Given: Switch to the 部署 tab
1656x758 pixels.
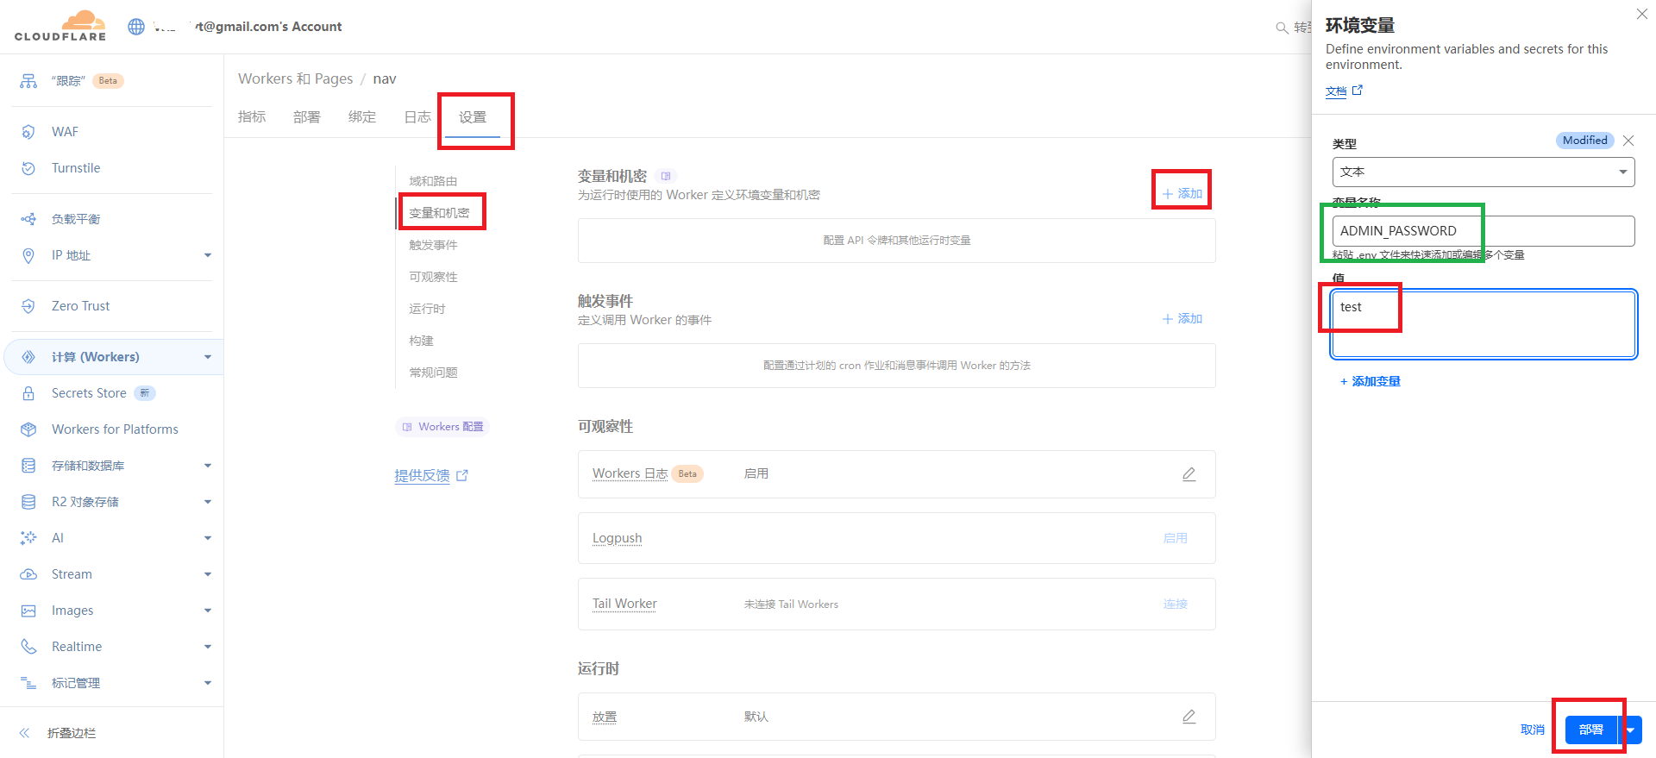Looking at the screenshot, I should (306, 117).
